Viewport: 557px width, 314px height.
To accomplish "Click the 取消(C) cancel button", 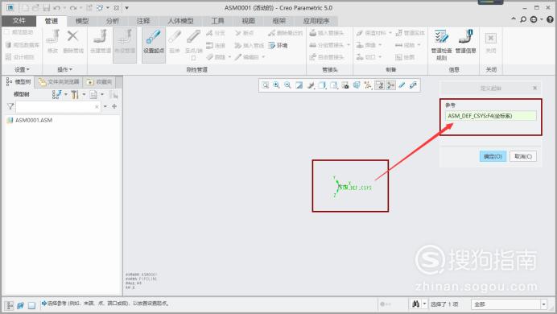I will tap(523, 156).
